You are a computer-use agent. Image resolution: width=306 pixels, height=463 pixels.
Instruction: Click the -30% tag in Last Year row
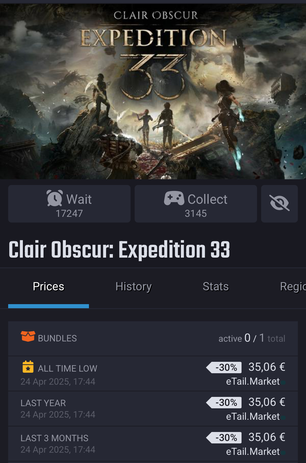(224, 403)
